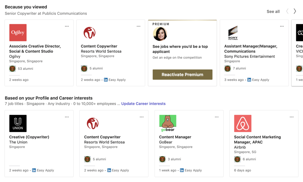Click 3 alumni on GoBear card
The width and height of the screenshot is (303, 182).
[x=174, y=159]
